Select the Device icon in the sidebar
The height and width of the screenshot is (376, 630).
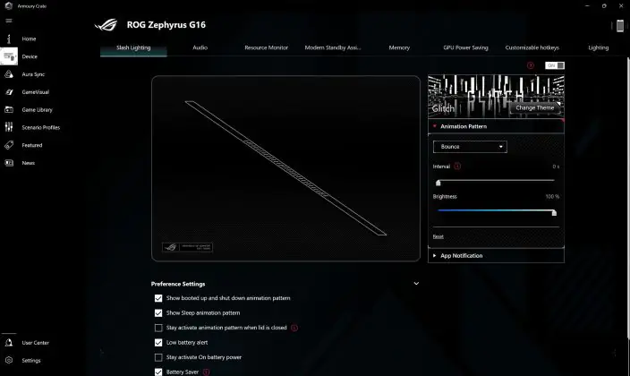(9, 56)
